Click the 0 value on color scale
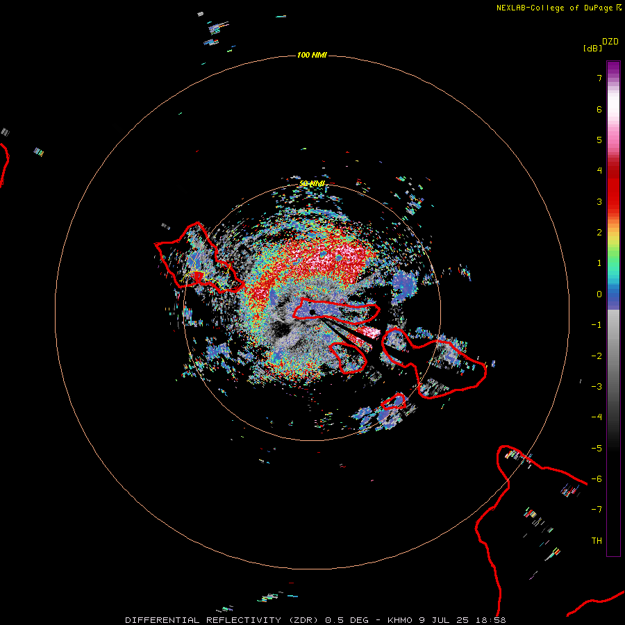The image size is (625, 625). (599, 294)
